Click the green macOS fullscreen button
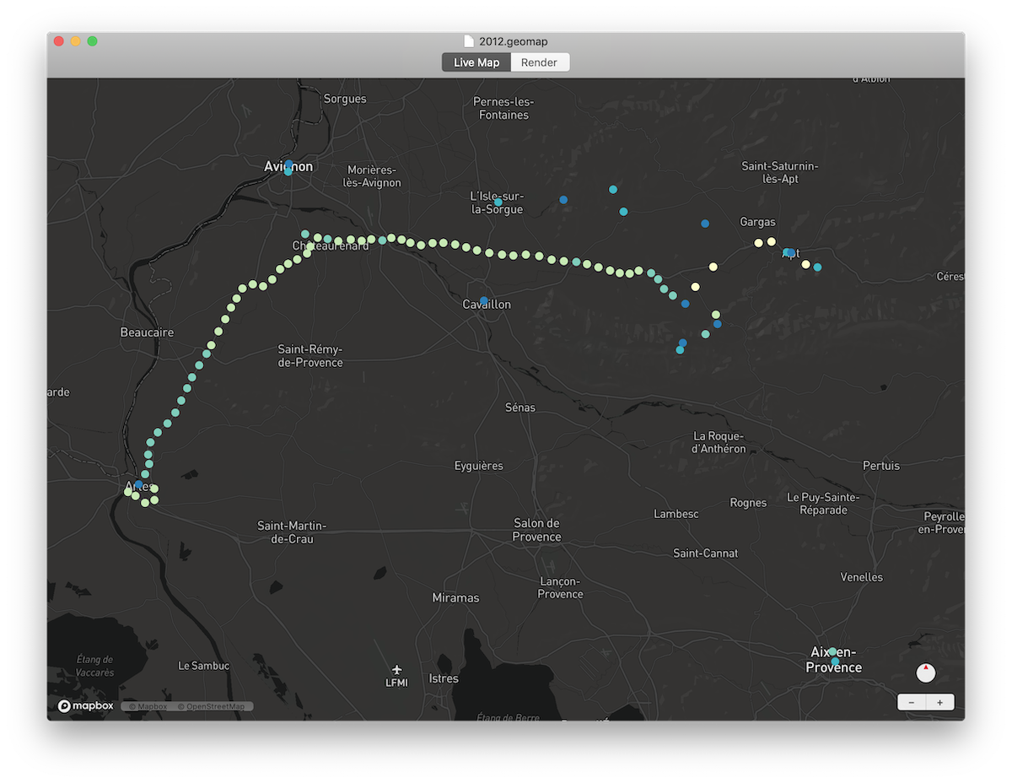Screen dimensions: 1012x783 tap(93, 41)
